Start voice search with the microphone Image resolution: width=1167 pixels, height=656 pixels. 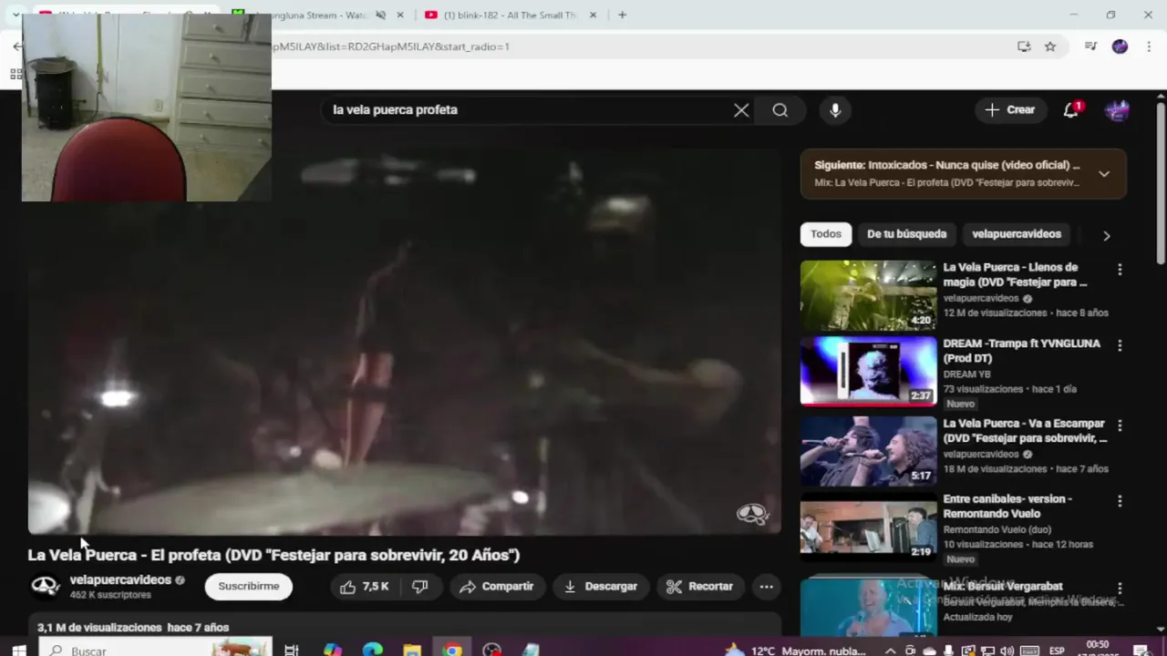tap(835, 110)
